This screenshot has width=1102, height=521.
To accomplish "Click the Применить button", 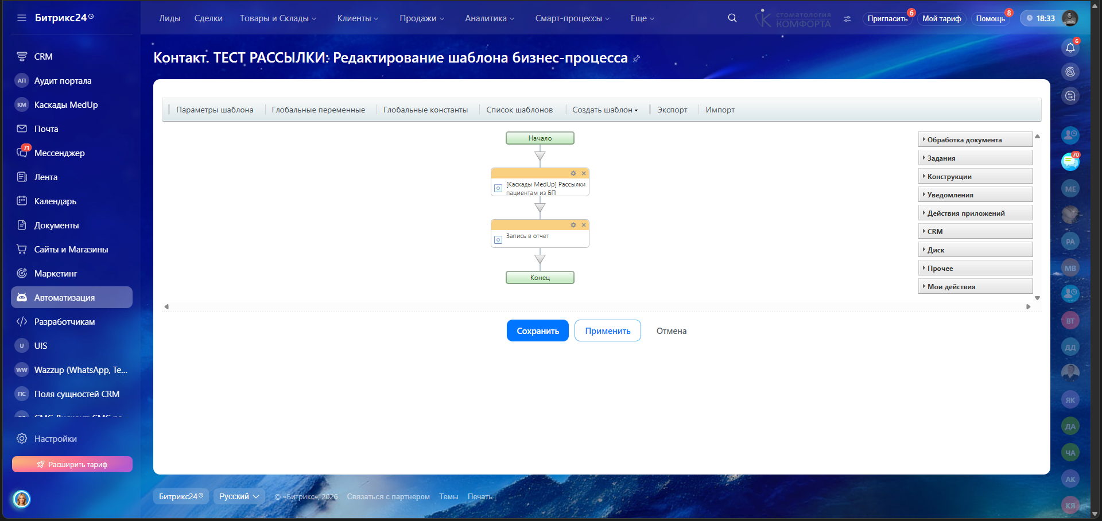I will (608, 331).
